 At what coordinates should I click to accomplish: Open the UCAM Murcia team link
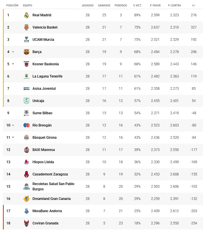(43, 40)
